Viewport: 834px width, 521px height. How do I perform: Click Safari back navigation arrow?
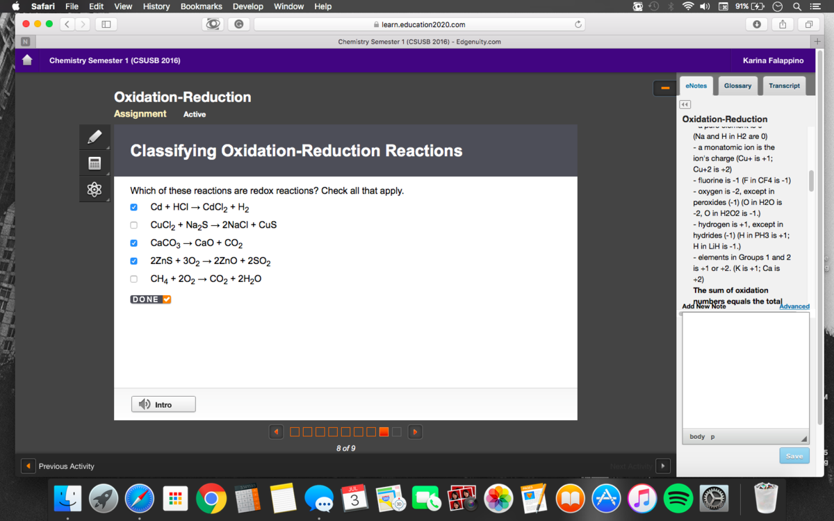click(x=67, y=24)
